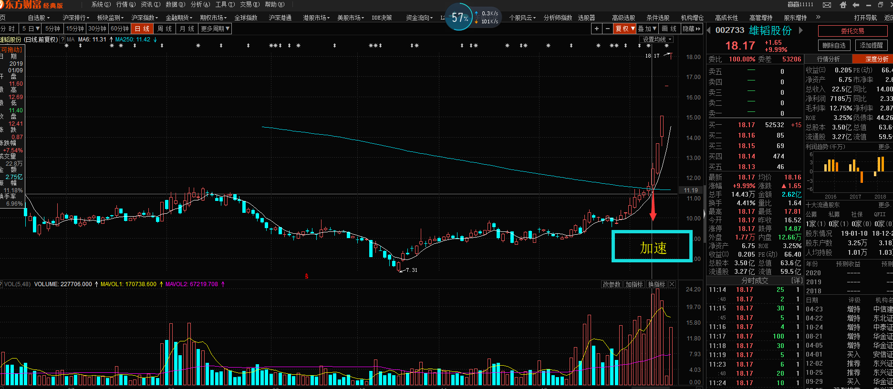Image resolution: width=893 pixels, height=389 pixels.
Task: Click the 买一 price 18.17 in order book
Action: tap(746, 125)
